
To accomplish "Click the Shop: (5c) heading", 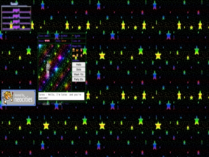I will click(x=77, y=46).
